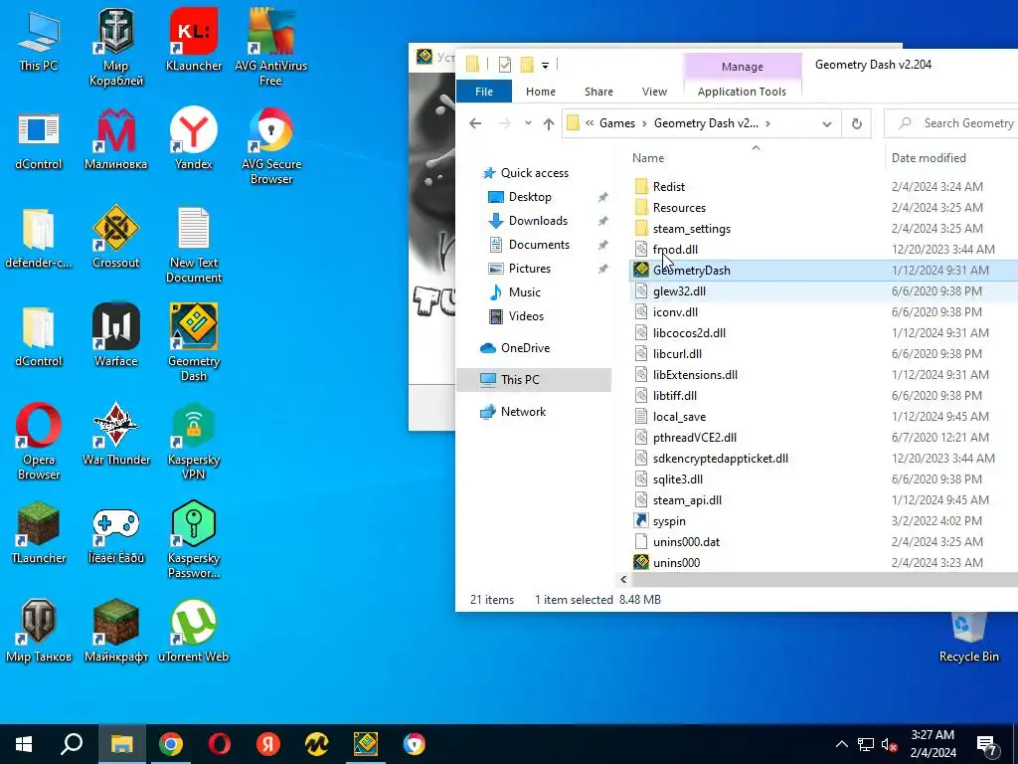The height and width of the screenshot is (764, 1018).
Task: Select Geometry Dash desktop shortcut
Action: click(194, 343)
